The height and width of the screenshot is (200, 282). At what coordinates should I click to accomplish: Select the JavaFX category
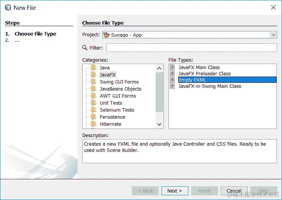click(x=108, y=75)
